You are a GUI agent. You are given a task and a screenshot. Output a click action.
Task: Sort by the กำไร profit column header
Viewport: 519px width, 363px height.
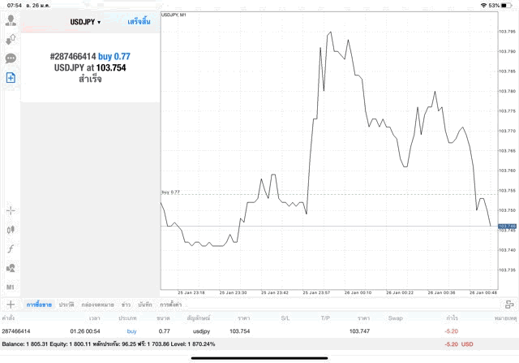coord(453,318)
